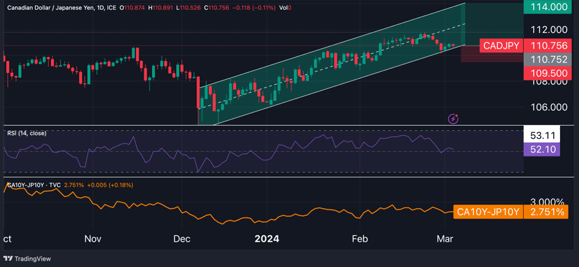Open the RSI (14, close) indicator legend

point(27,133)
